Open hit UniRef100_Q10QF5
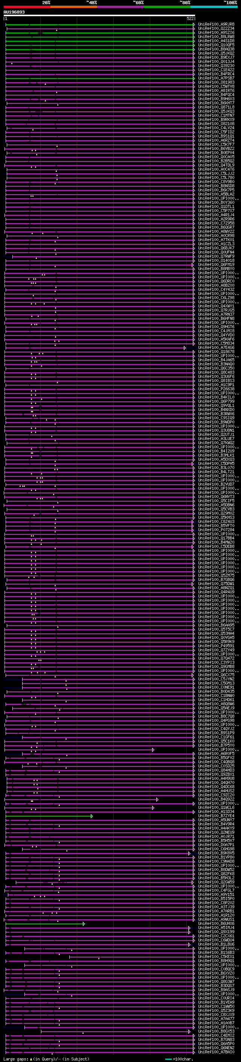Image resolution: width=241 pixels, height=1062 pixels. [216, 45]
